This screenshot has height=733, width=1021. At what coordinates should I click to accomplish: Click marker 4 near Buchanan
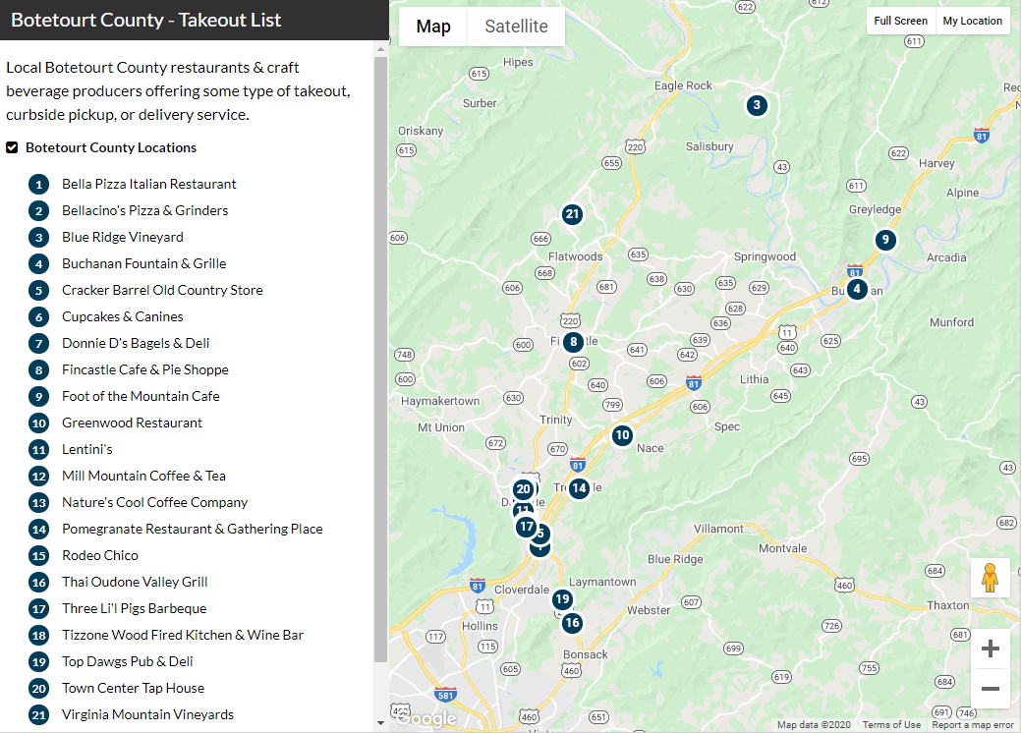point(857,289)
